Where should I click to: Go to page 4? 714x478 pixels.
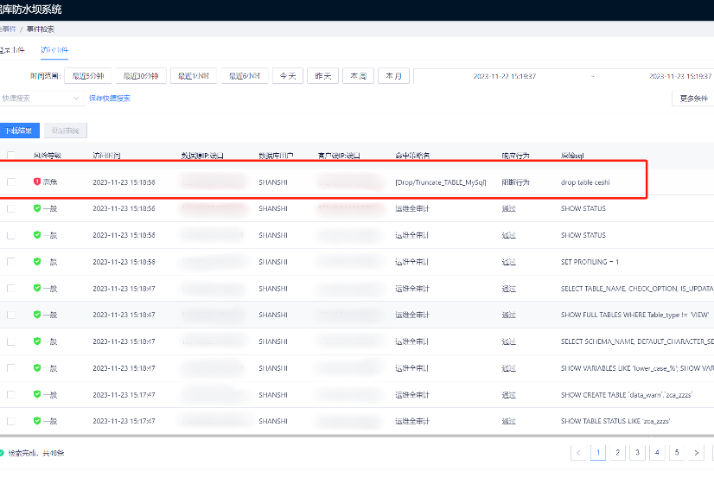(x=657, y=453)
